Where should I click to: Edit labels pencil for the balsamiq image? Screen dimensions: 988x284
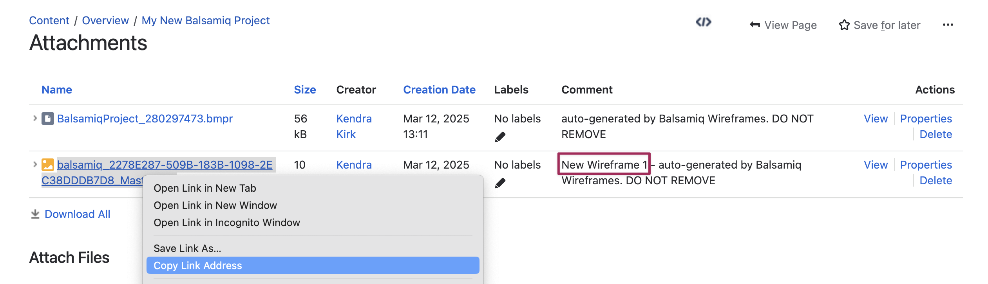point(500,183)
